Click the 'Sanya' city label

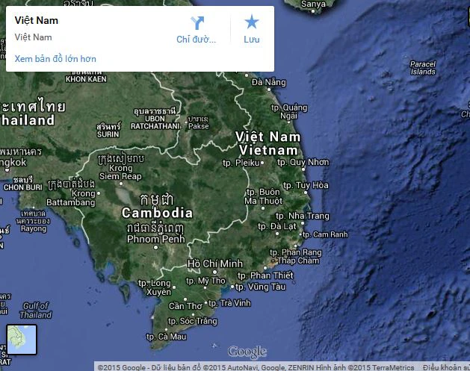[313, 4]
